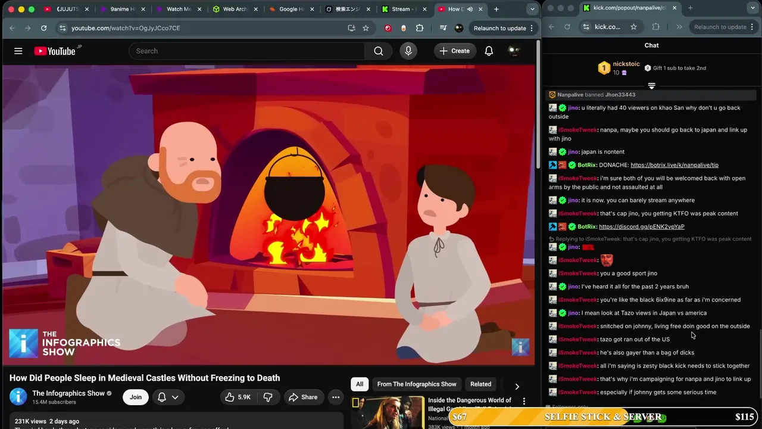This screenshot has height=429, width=762.
Task: Click the red extension icon in Chrome toolbar
Action: click(x=388, y=28)
